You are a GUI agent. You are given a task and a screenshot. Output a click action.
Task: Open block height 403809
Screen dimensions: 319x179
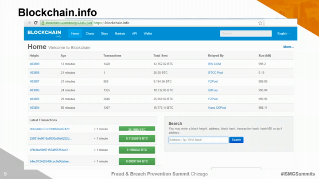[35, 64]
